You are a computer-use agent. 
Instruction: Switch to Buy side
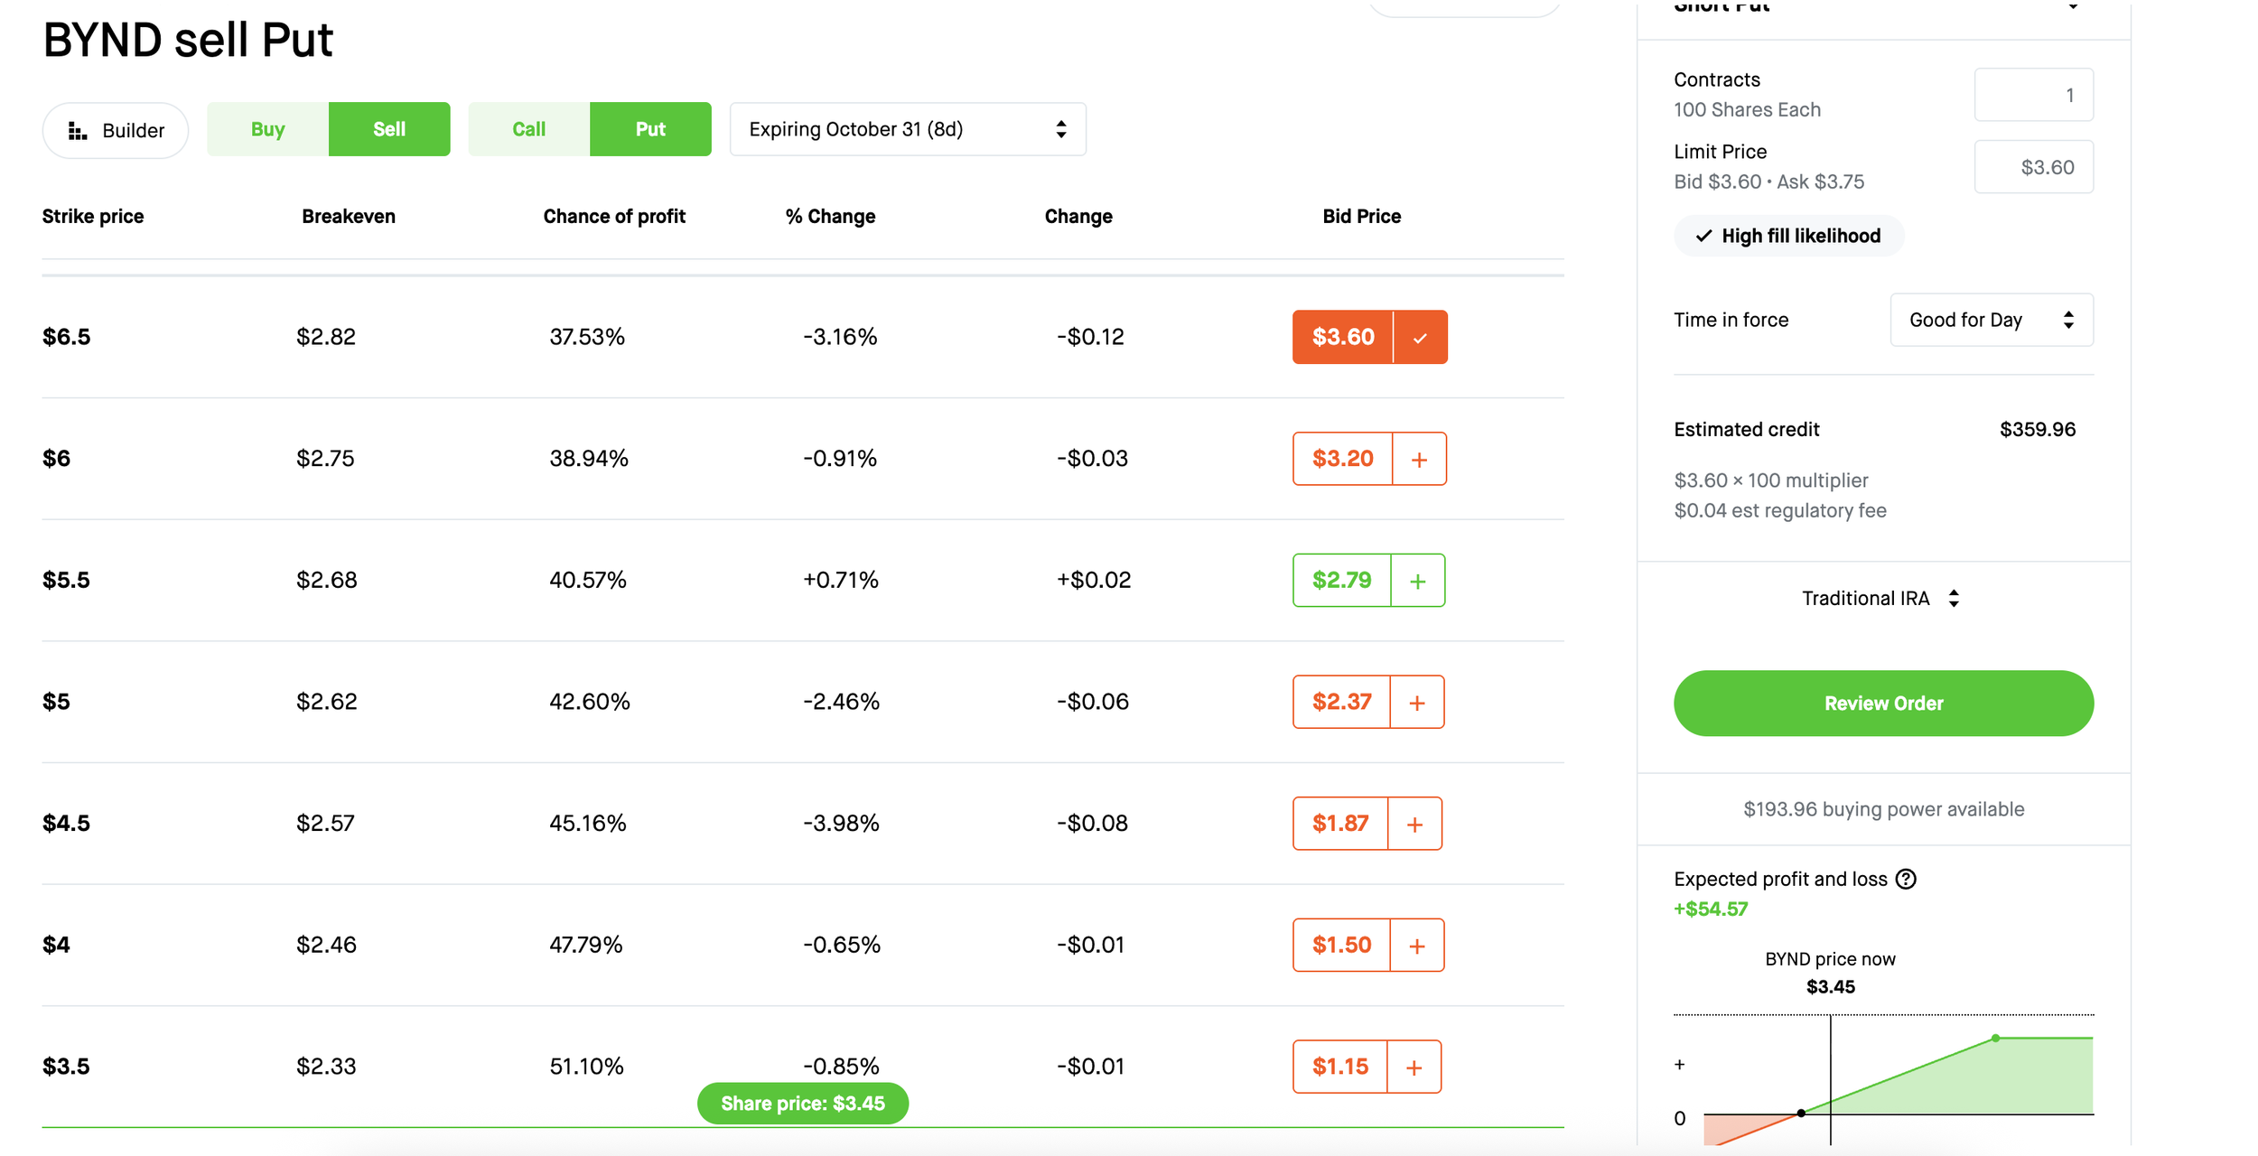coord(267,129)
